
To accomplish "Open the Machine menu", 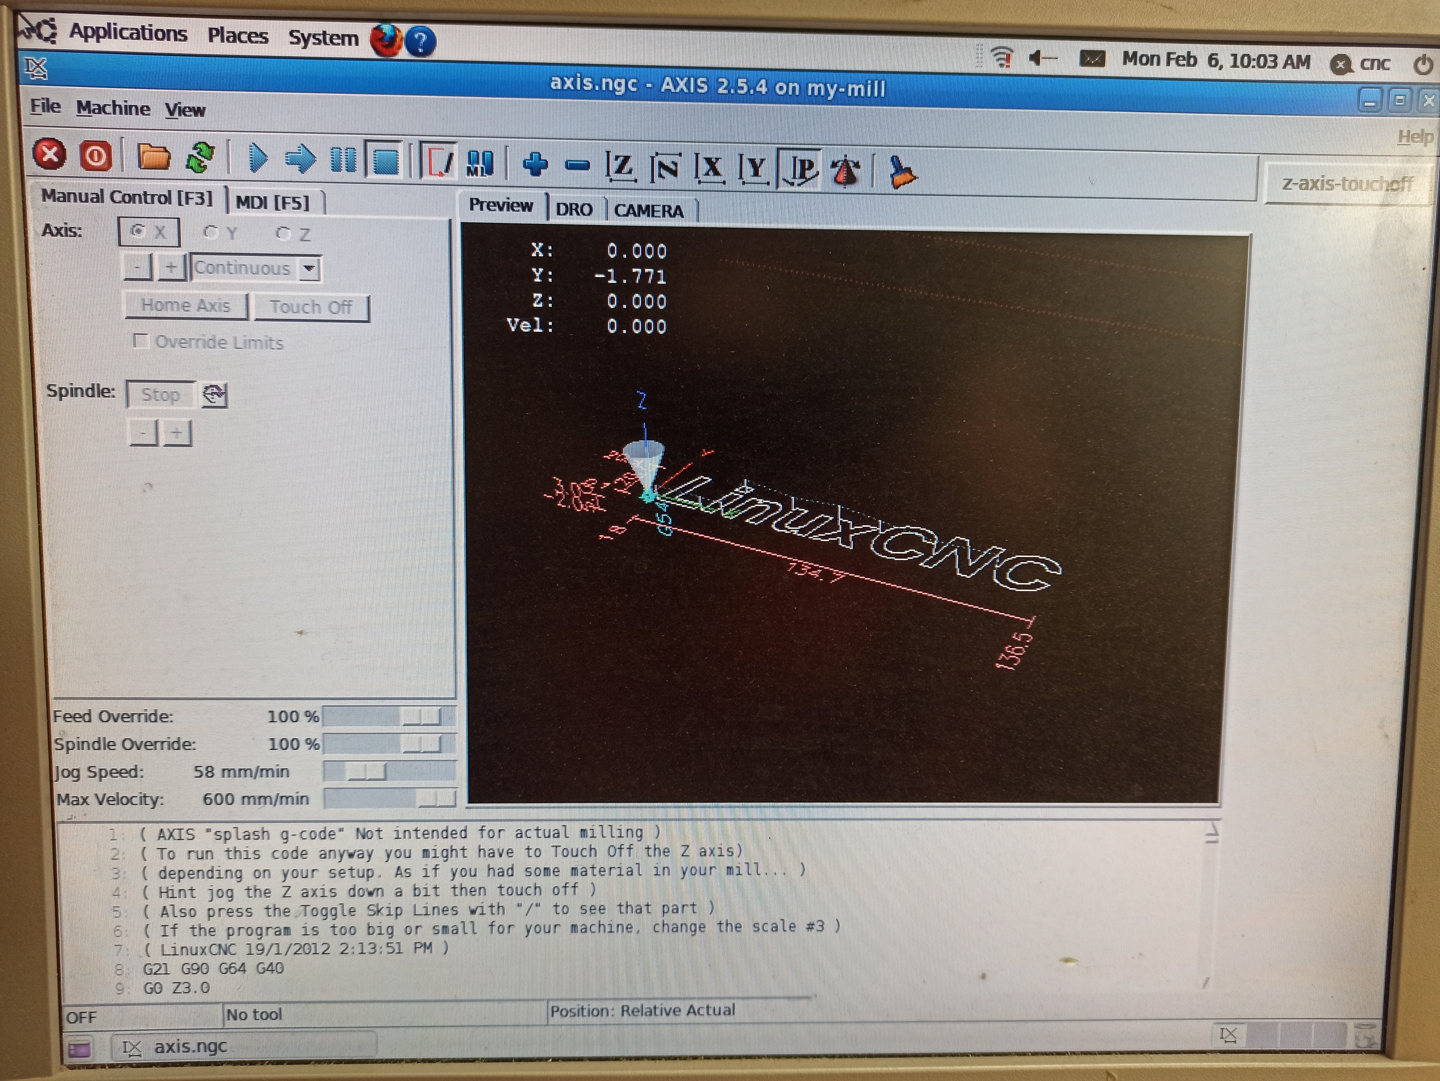I will coord(113,108).
